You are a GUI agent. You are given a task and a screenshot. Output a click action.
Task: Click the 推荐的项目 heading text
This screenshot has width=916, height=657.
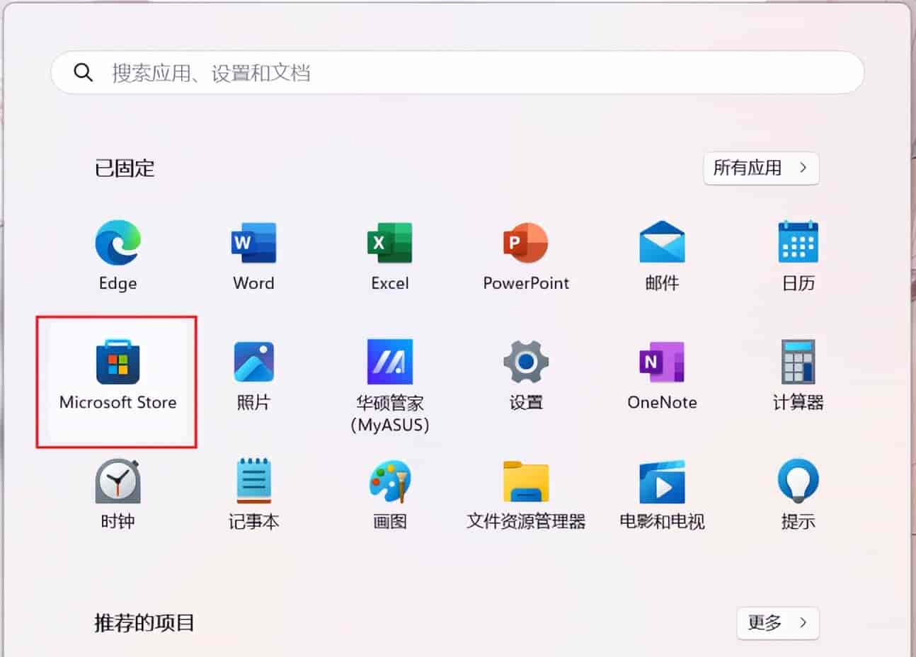click(x=144, y=623)
